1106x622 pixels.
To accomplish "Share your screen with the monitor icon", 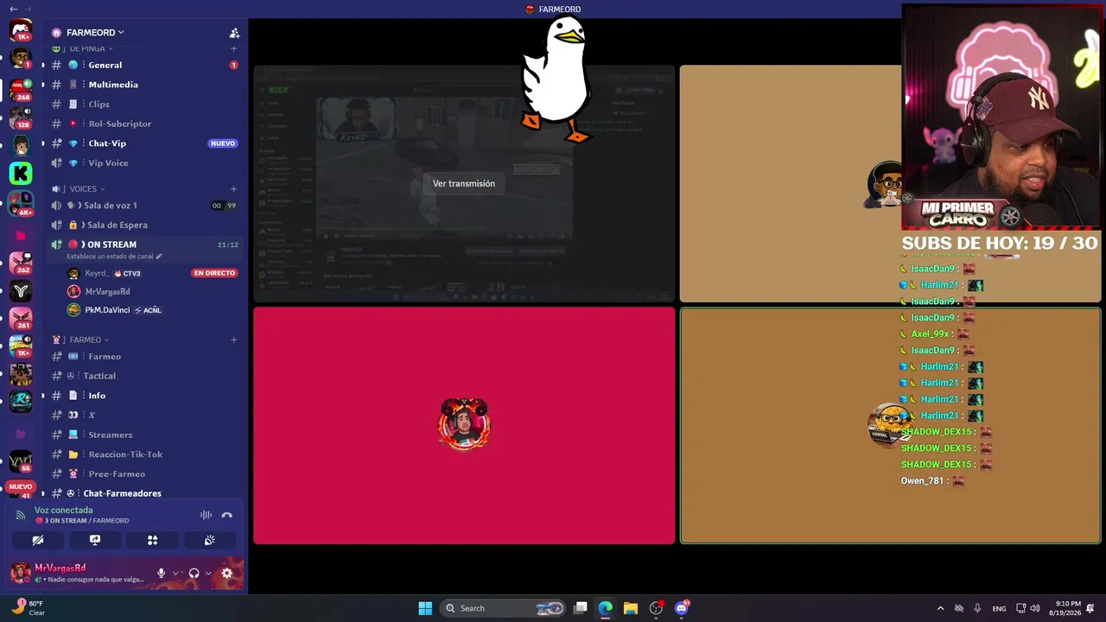I will click(x=95, y=540).
